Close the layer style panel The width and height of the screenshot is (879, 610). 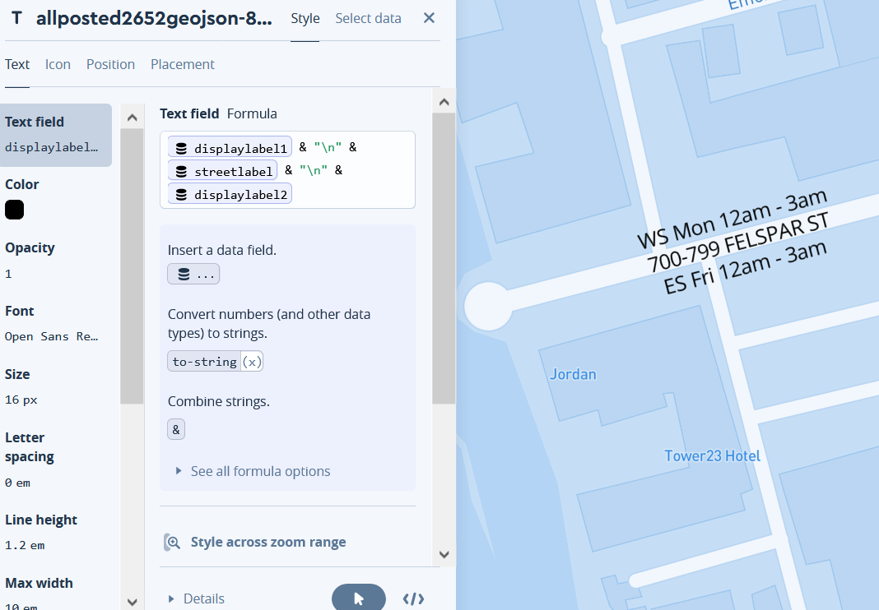[x=429, y=18]
